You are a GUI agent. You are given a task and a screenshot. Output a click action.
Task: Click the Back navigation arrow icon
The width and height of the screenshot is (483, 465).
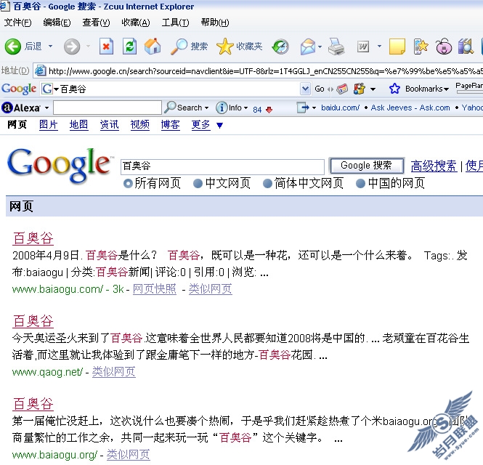click(x=13, y=46)
